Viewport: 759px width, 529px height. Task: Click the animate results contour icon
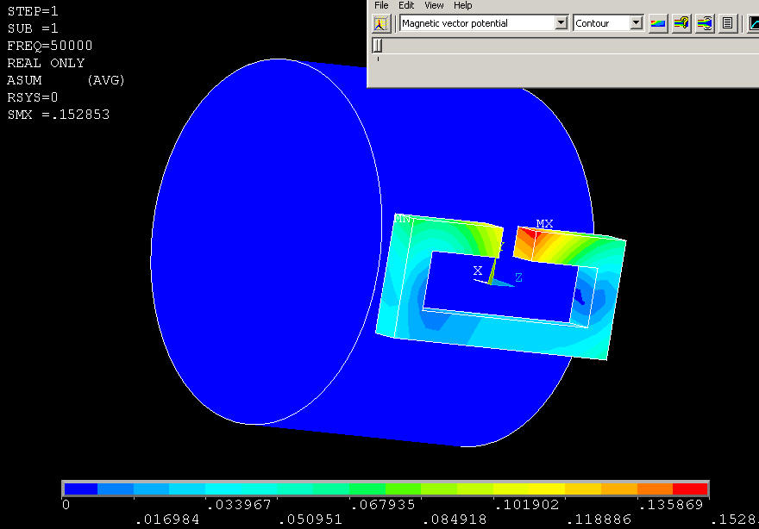pyautogui.click(x=705, y=23)
